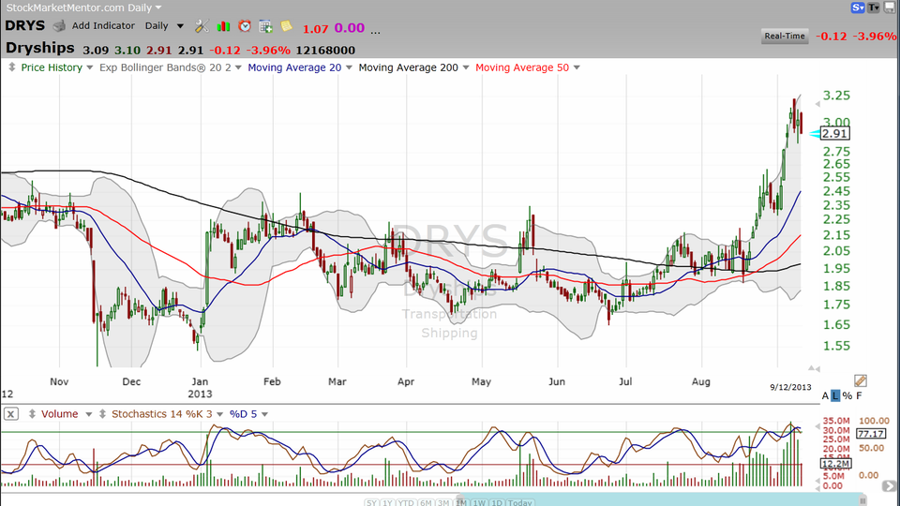The height and width of the screenshot is (506, 900).
Task: Click the add-to-watchlist calendar plus icon
Action: [265, 26]
